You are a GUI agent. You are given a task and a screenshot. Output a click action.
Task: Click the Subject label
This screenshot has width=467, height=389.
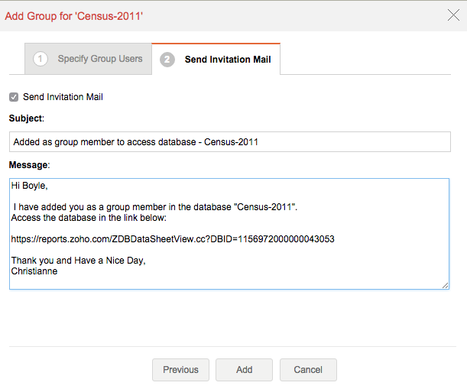27,118
